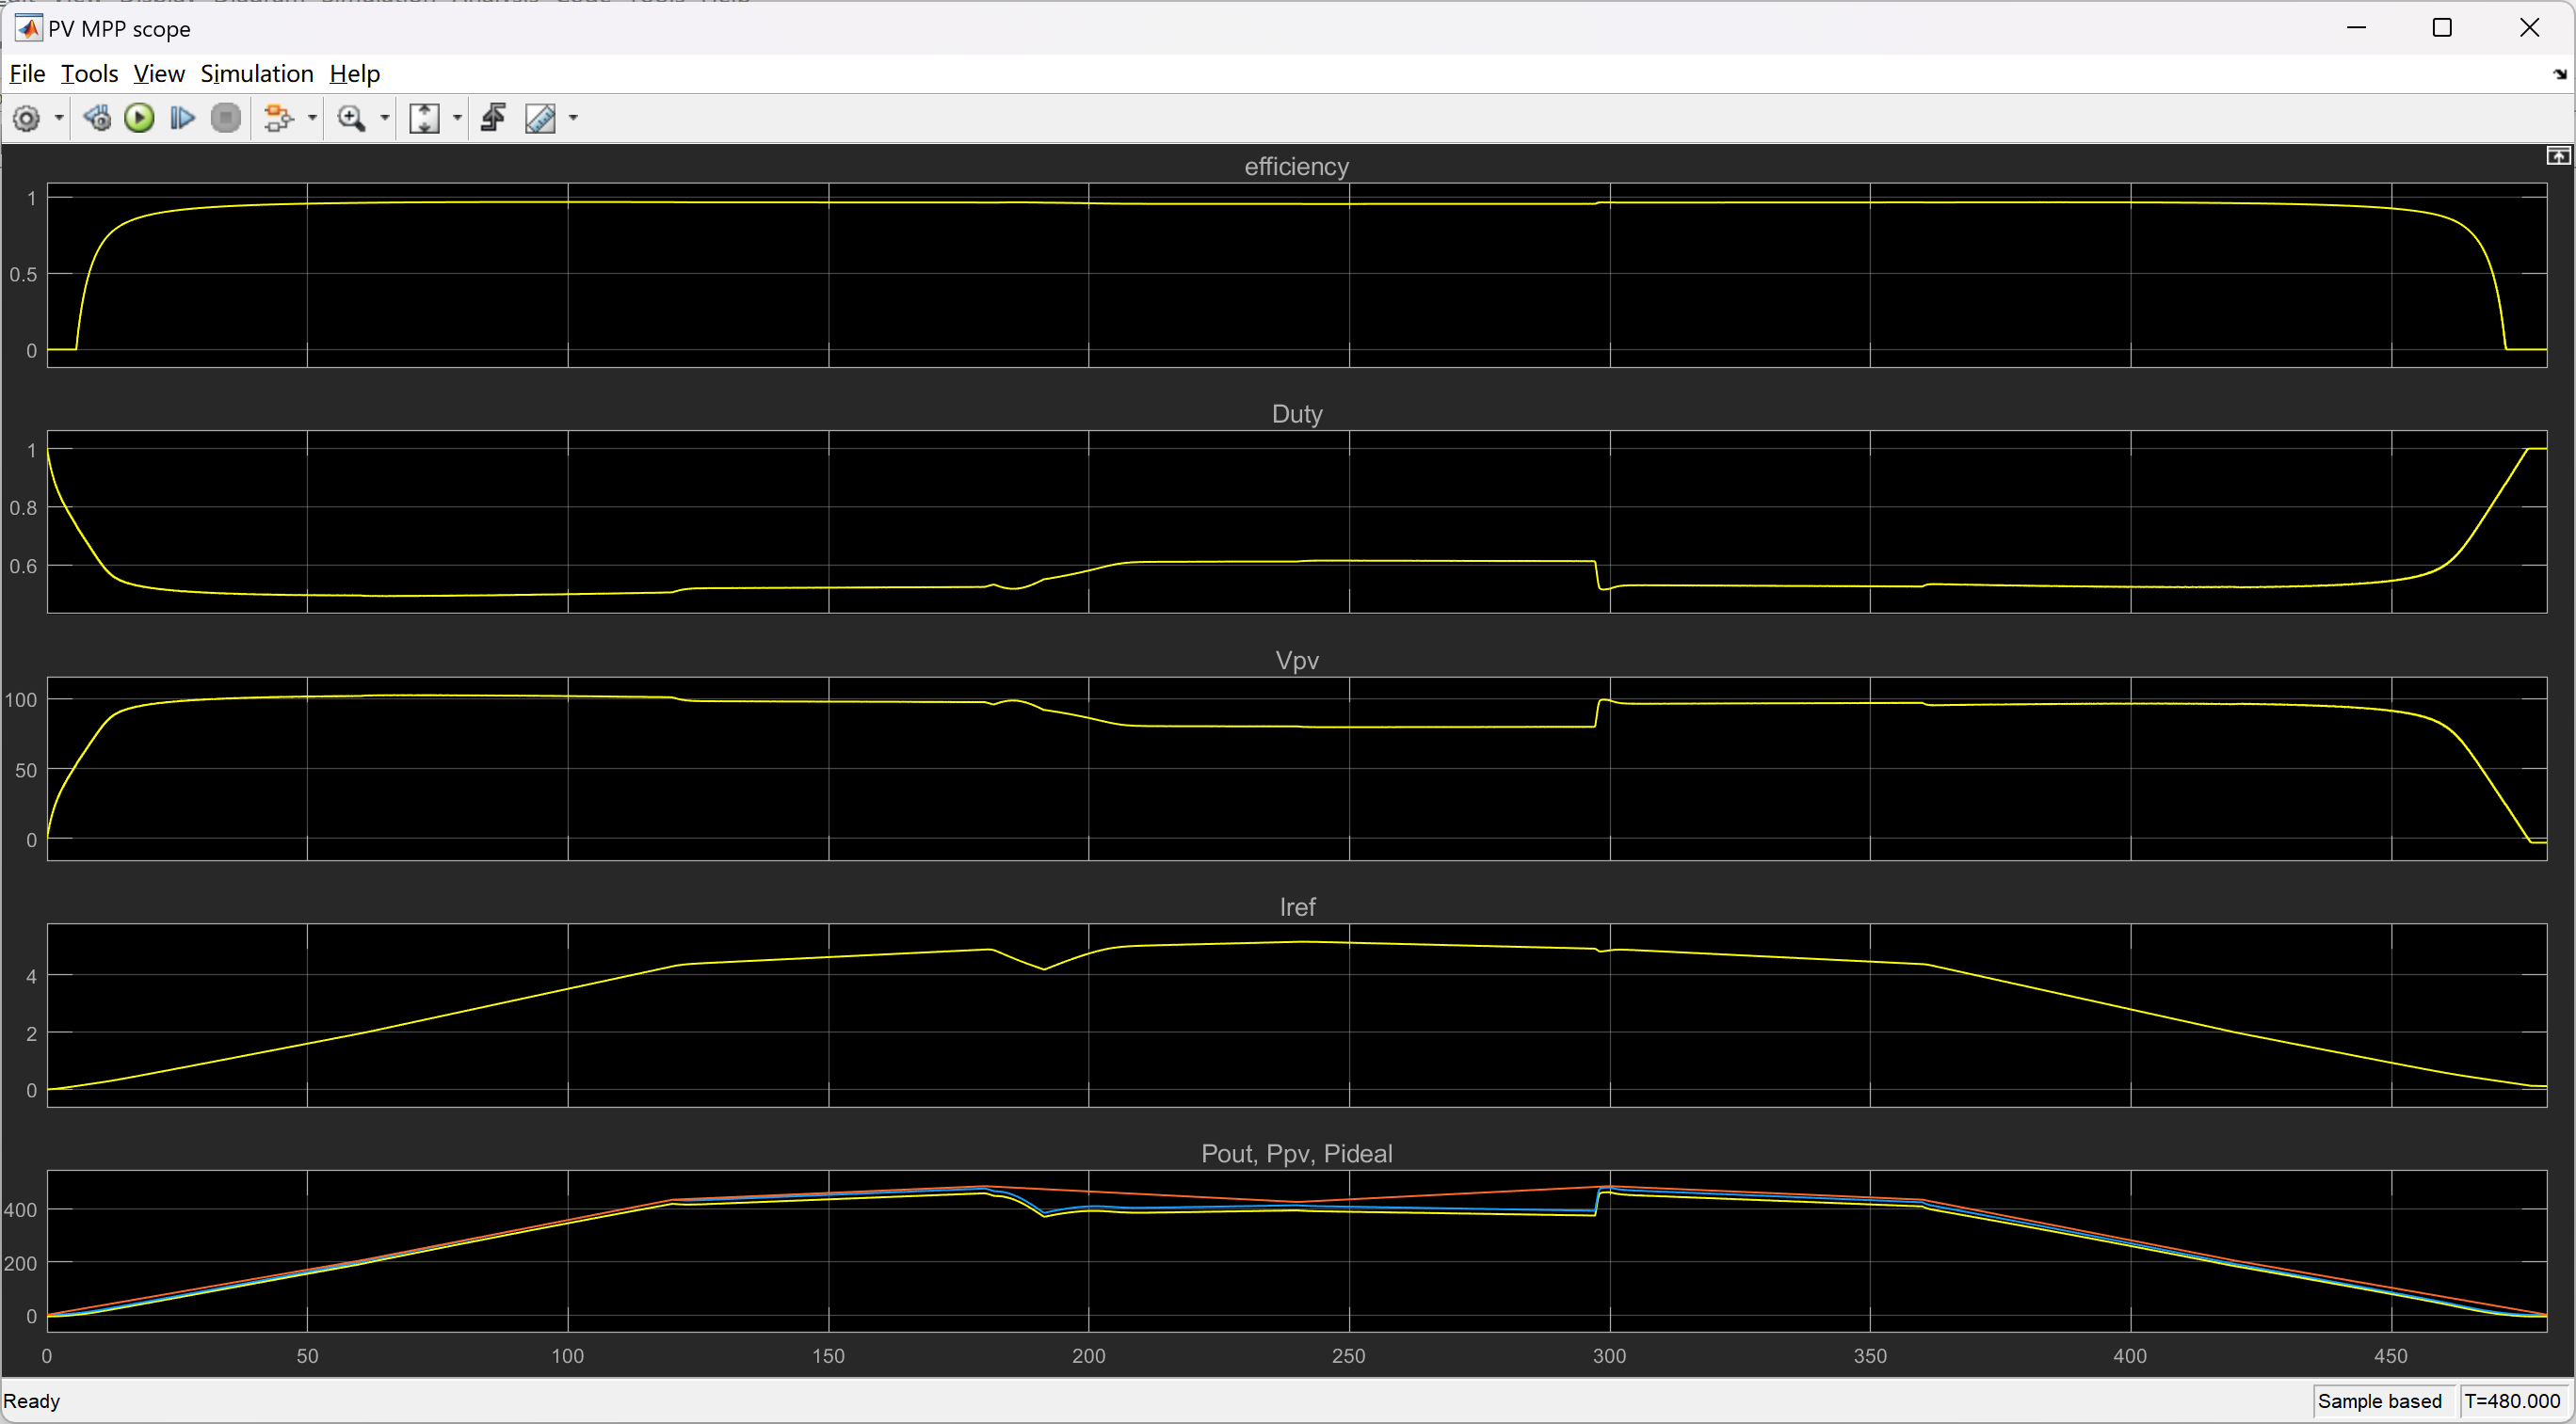Viewport: 2576px width, 1424px height.
Task: Run the simulation with green play button
Action: [x=139, y=119]
